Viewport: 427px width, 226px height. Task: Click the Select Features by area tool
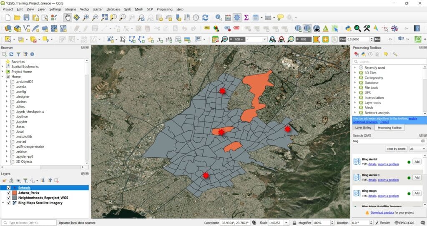[8, 40]
